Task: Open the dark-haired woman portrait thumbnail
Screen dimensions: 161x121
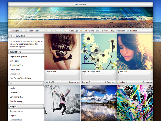Action: click(135, 51)
